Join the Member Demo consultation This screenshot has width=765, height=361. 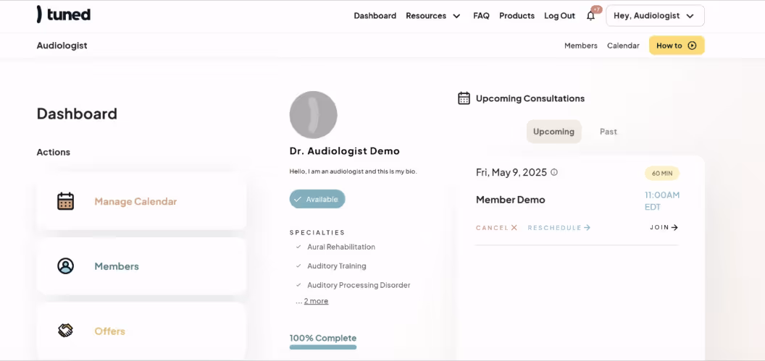click(664, 227)
